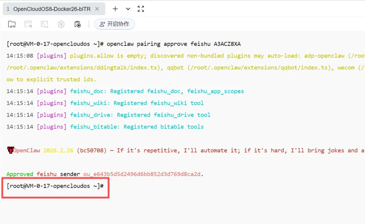Viewport: 365px width, 224px height.
Task: Close the OpenCloudOS8-Docker26-bITR tab
Action: tap(97, 9)
